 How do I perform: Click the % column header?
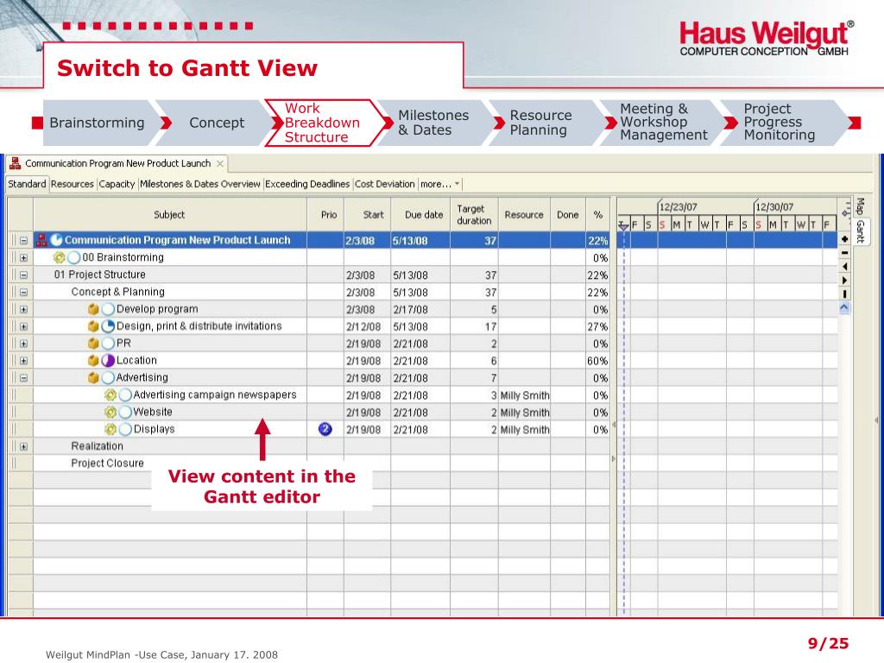pos(598,215)
